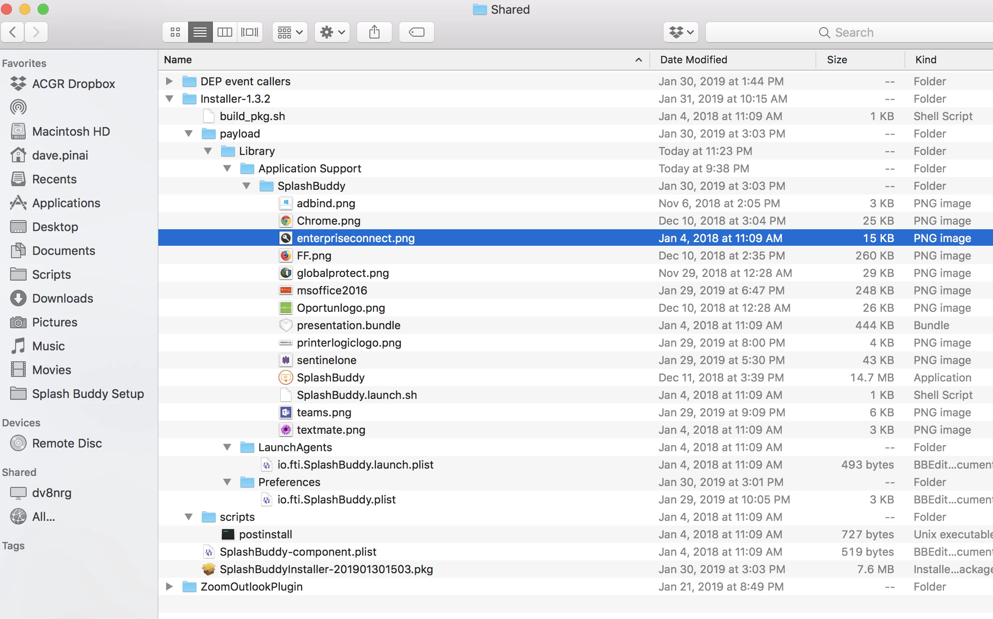Click the Share toolbar button

click(x=374, y=32)
